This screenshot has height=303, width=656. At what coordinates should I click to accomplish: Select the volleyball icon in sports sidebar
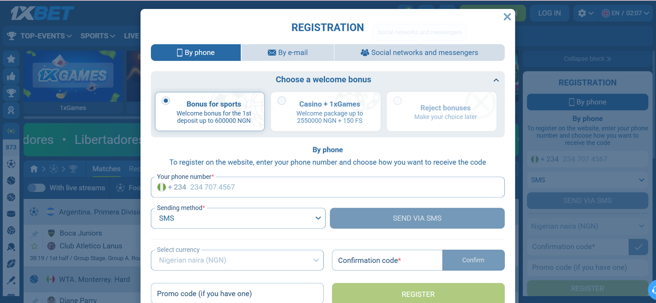click(x=11, y=230)
